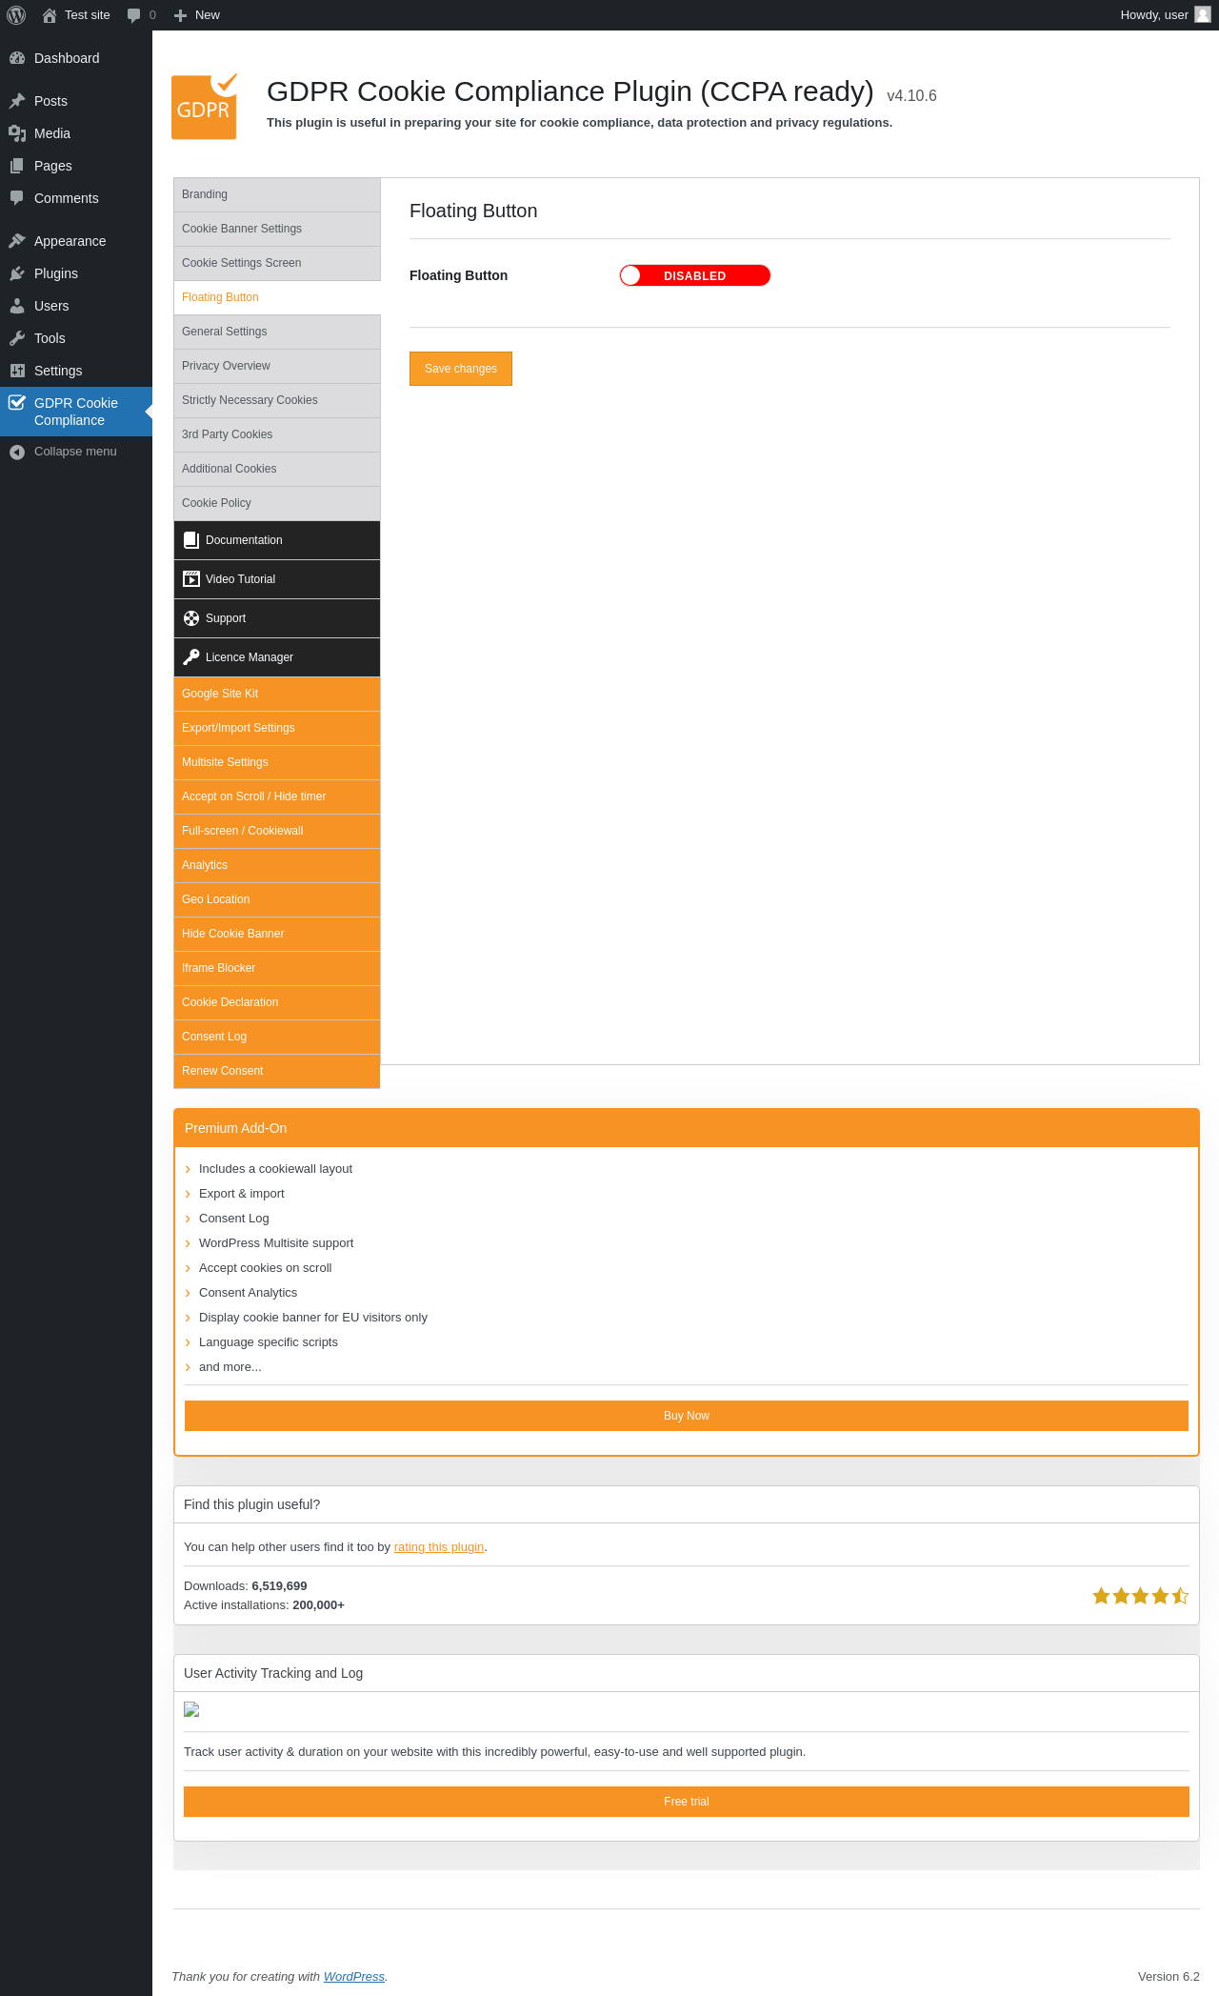Open the Privacy Overview tab
This screenshot has width=1219, height=1996.
click(x=277, y=366)
